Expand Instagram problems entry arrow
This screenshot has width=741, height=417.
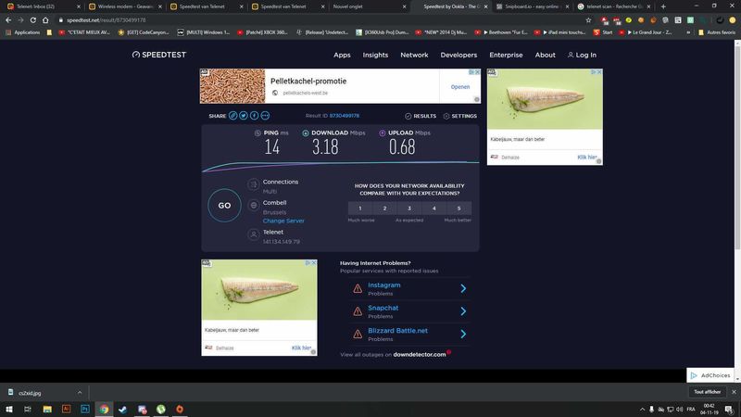point(463,288)
